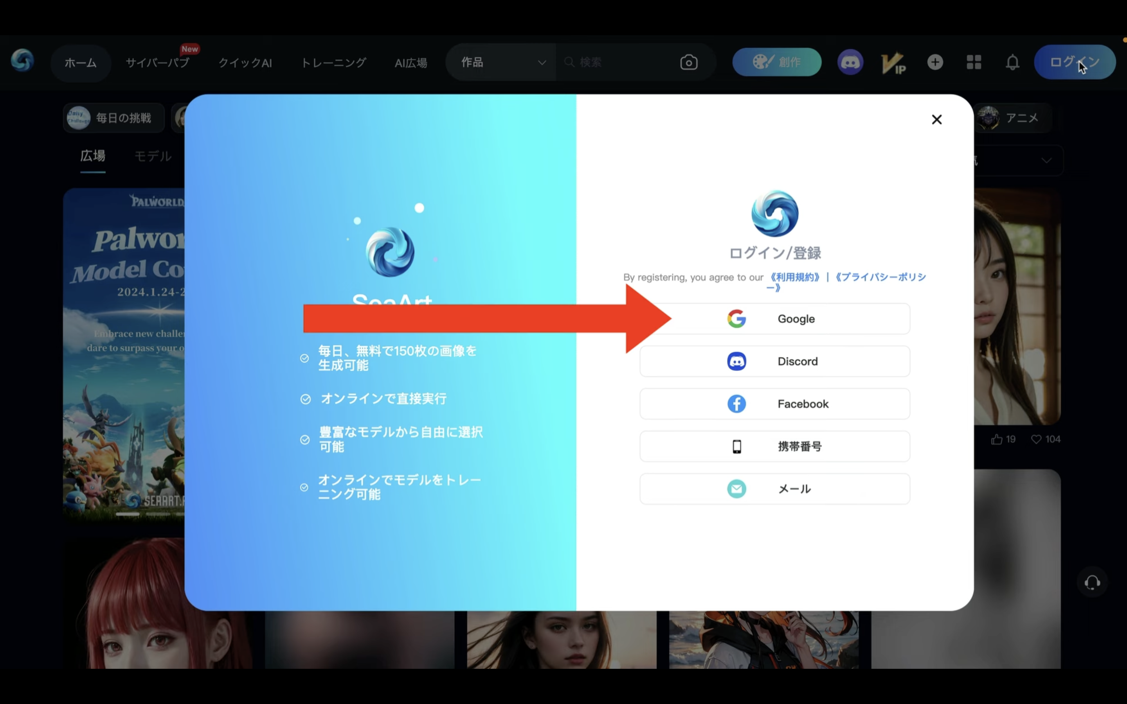Image resolution: width=1127 pixels, height=704 pixels.
Task: Expand the 作品 search category dropdown
Action: pyautogui.click(x=500, y=62)
